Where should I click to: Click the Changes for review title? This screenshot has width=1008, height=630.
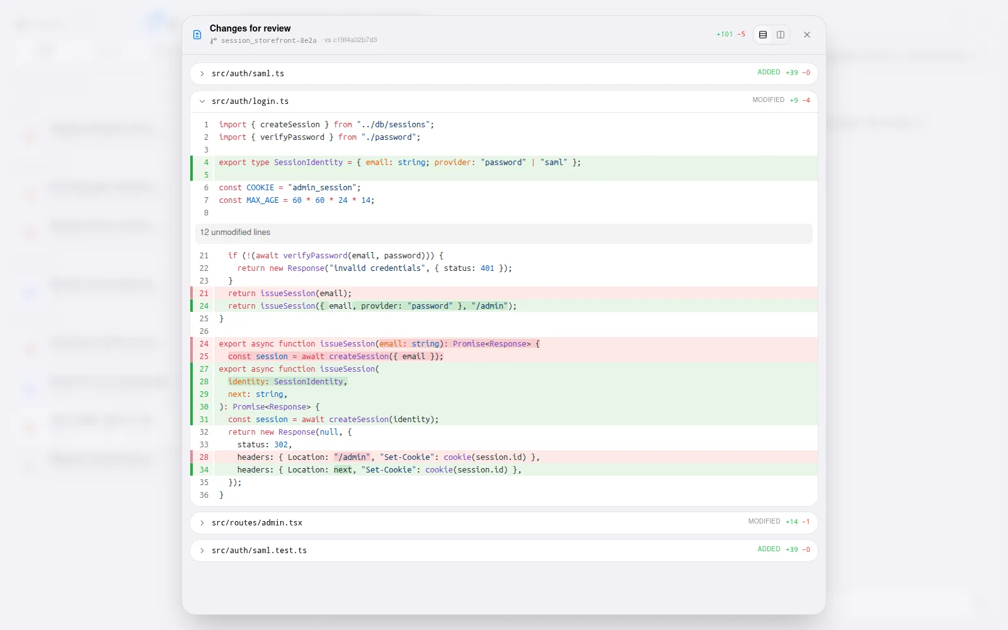click(x=250, y=28)
